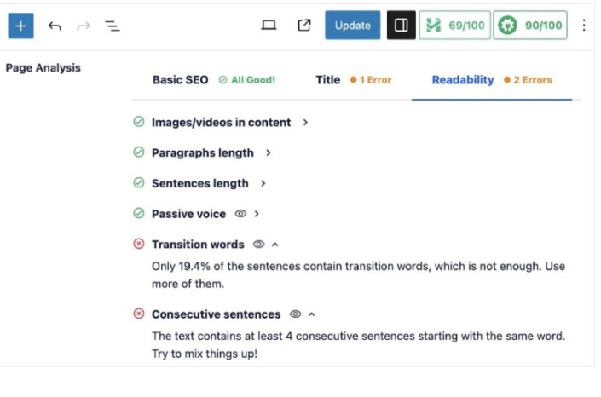Expand the Paragraphs length check
This screenshot has width=601, height=397.
click(269, 153)
